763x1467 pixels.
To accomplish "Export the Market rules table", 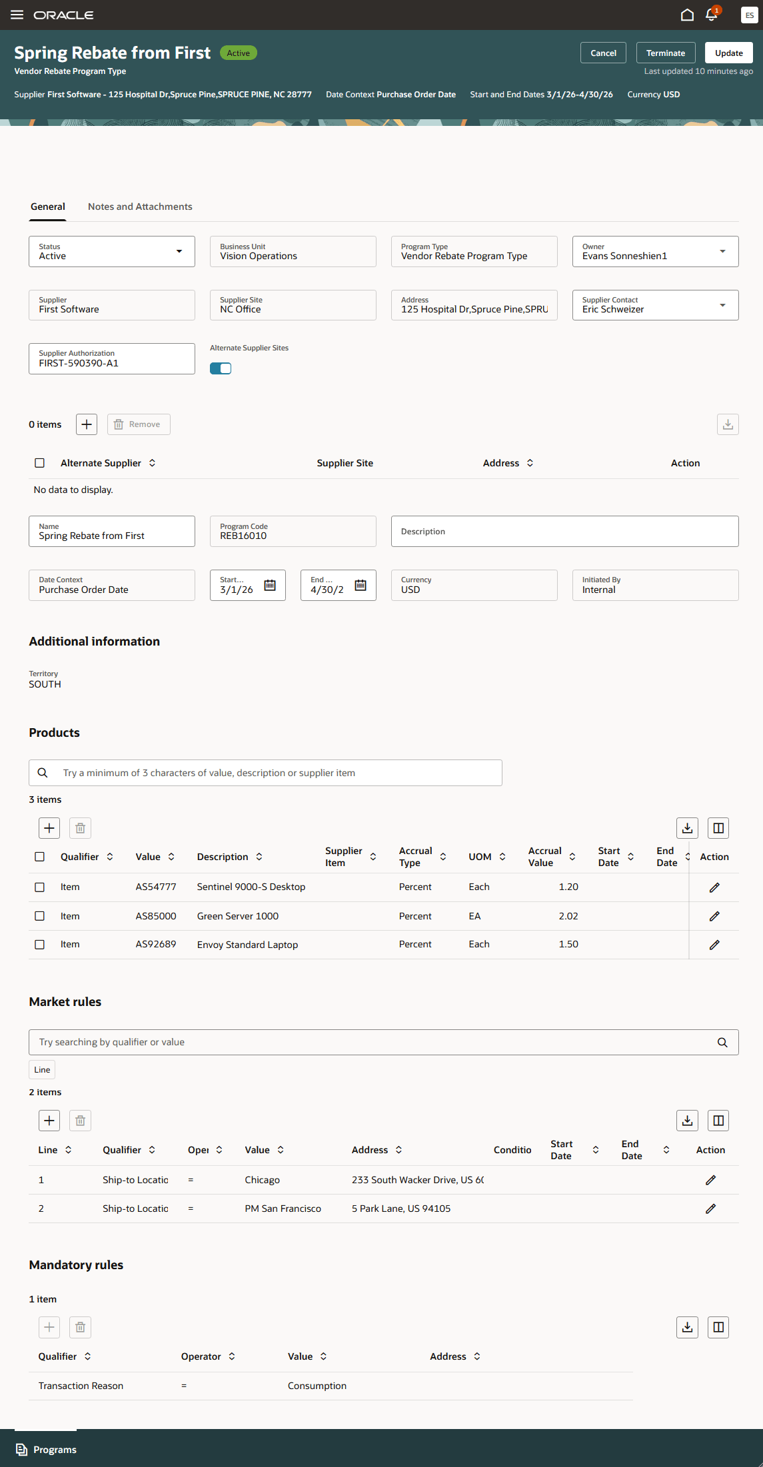I will tap(687, 1121).
